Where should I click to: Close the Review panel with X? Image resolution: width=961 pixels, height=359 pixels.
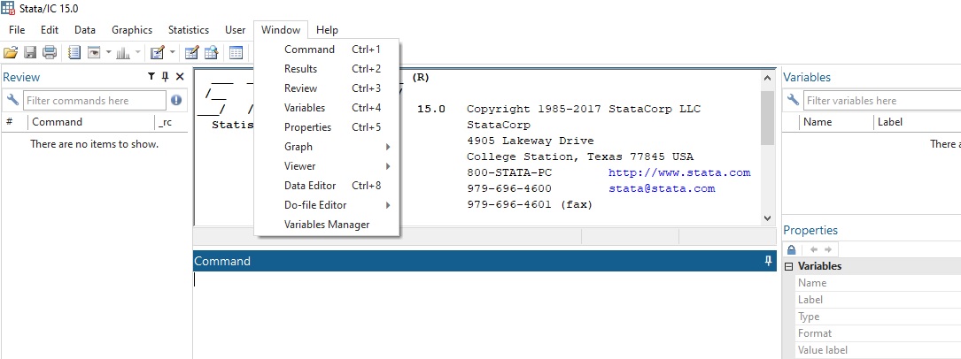pos(180,76)
